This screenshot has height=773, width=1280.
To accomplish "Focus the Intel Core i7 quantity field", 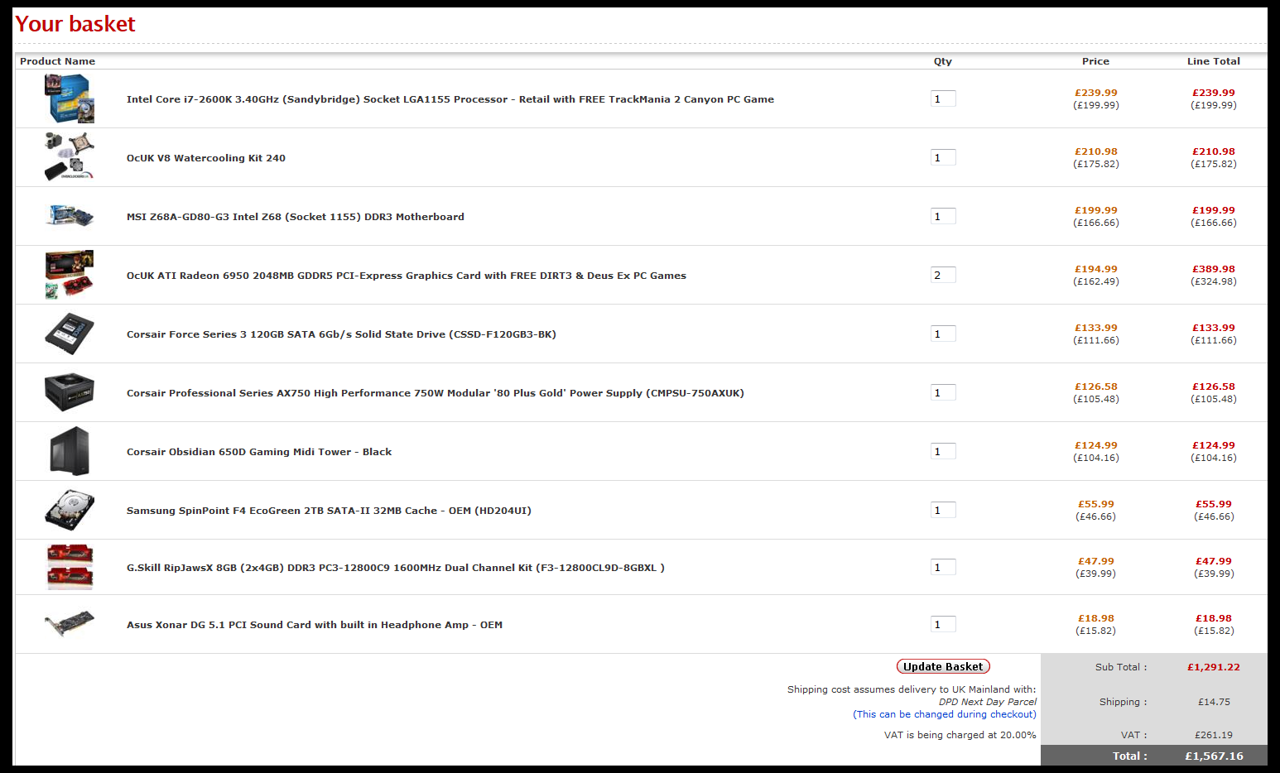I will click(x=943, y=98).
